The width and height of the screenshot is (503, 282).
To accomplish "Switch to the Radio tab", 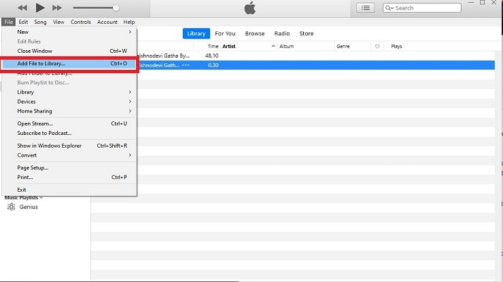I will 282,34.
